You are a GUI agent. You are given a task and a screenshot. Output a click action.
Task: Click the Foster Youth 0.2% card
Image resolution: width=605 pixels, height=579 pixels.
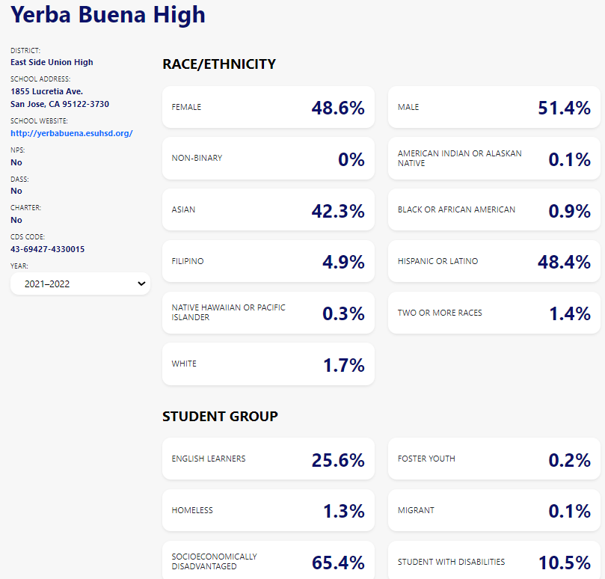(494, 459)
